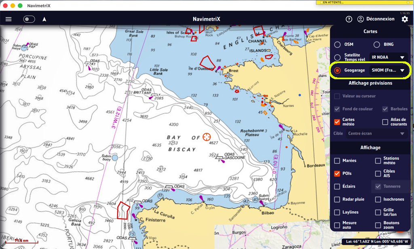Screen dimensions: 414x249
Task: Click the red polygon west of Finisterre
Action: click(x=123, y=211)
